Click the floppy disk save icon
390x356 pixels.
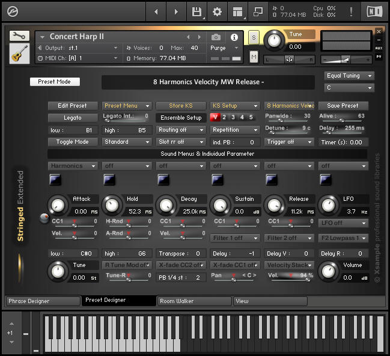[197, 11]
